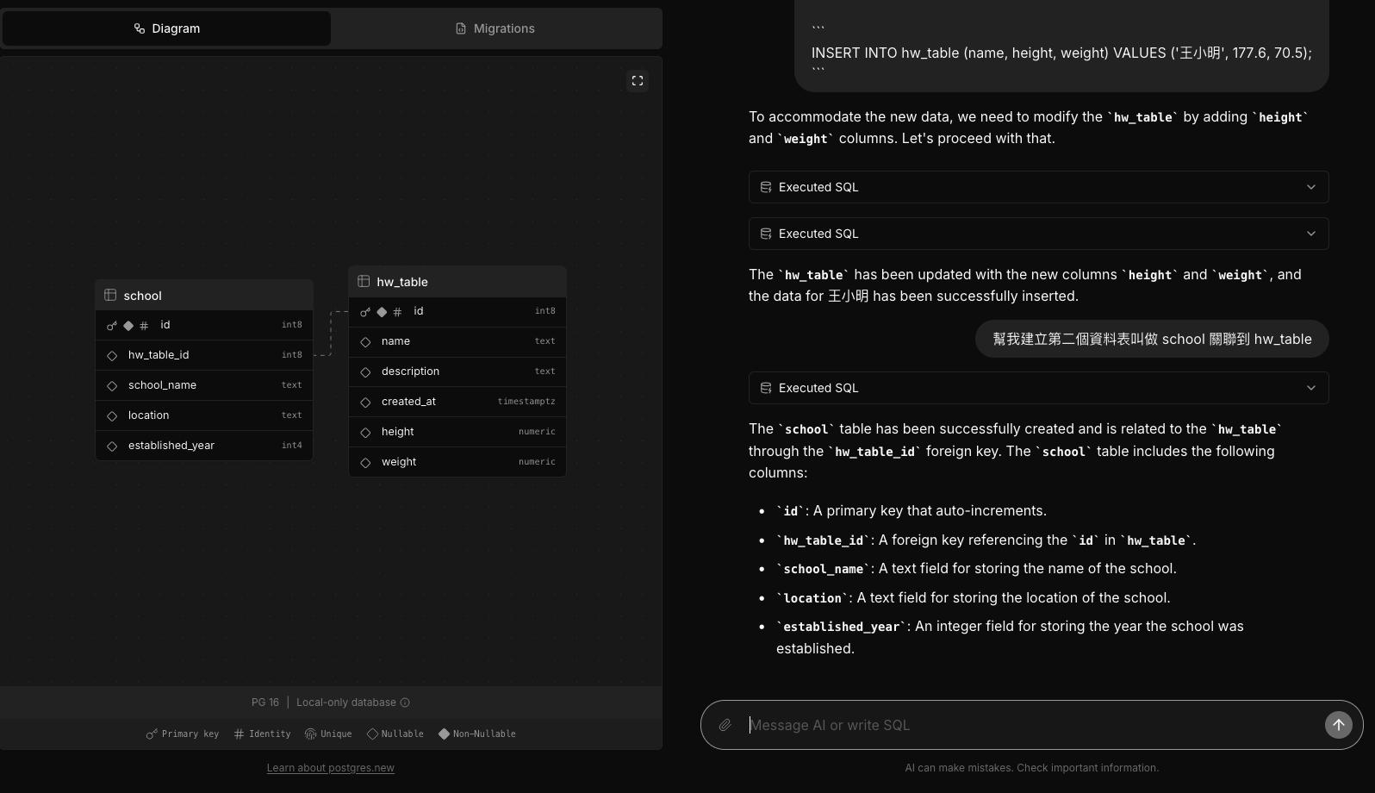Viewport: 1375px width, 793px height.
Task: Click the info icon next to Local-only database
Action: [x=405, y=702]
